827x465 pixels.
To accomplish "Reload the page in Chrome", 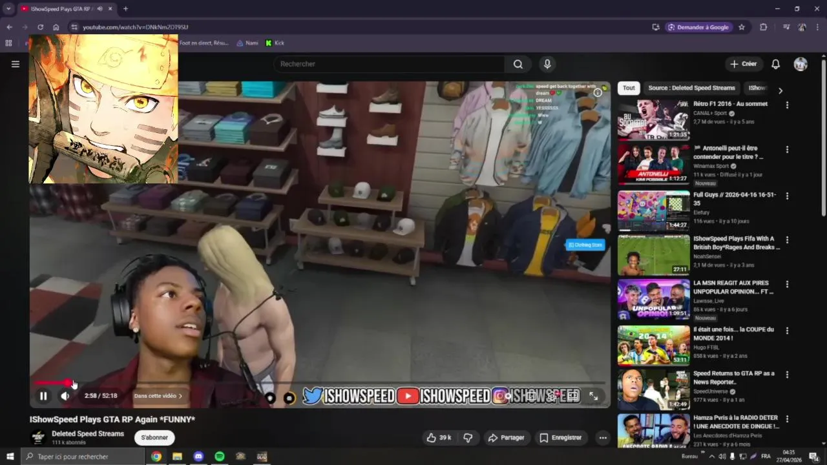I will pyautogui.click(x=40, y=27).
